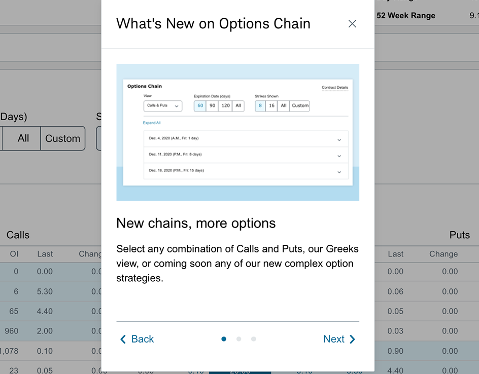Click the Back link in the dialog
This screenshot has height=374, width=479.
coord(143,339)
